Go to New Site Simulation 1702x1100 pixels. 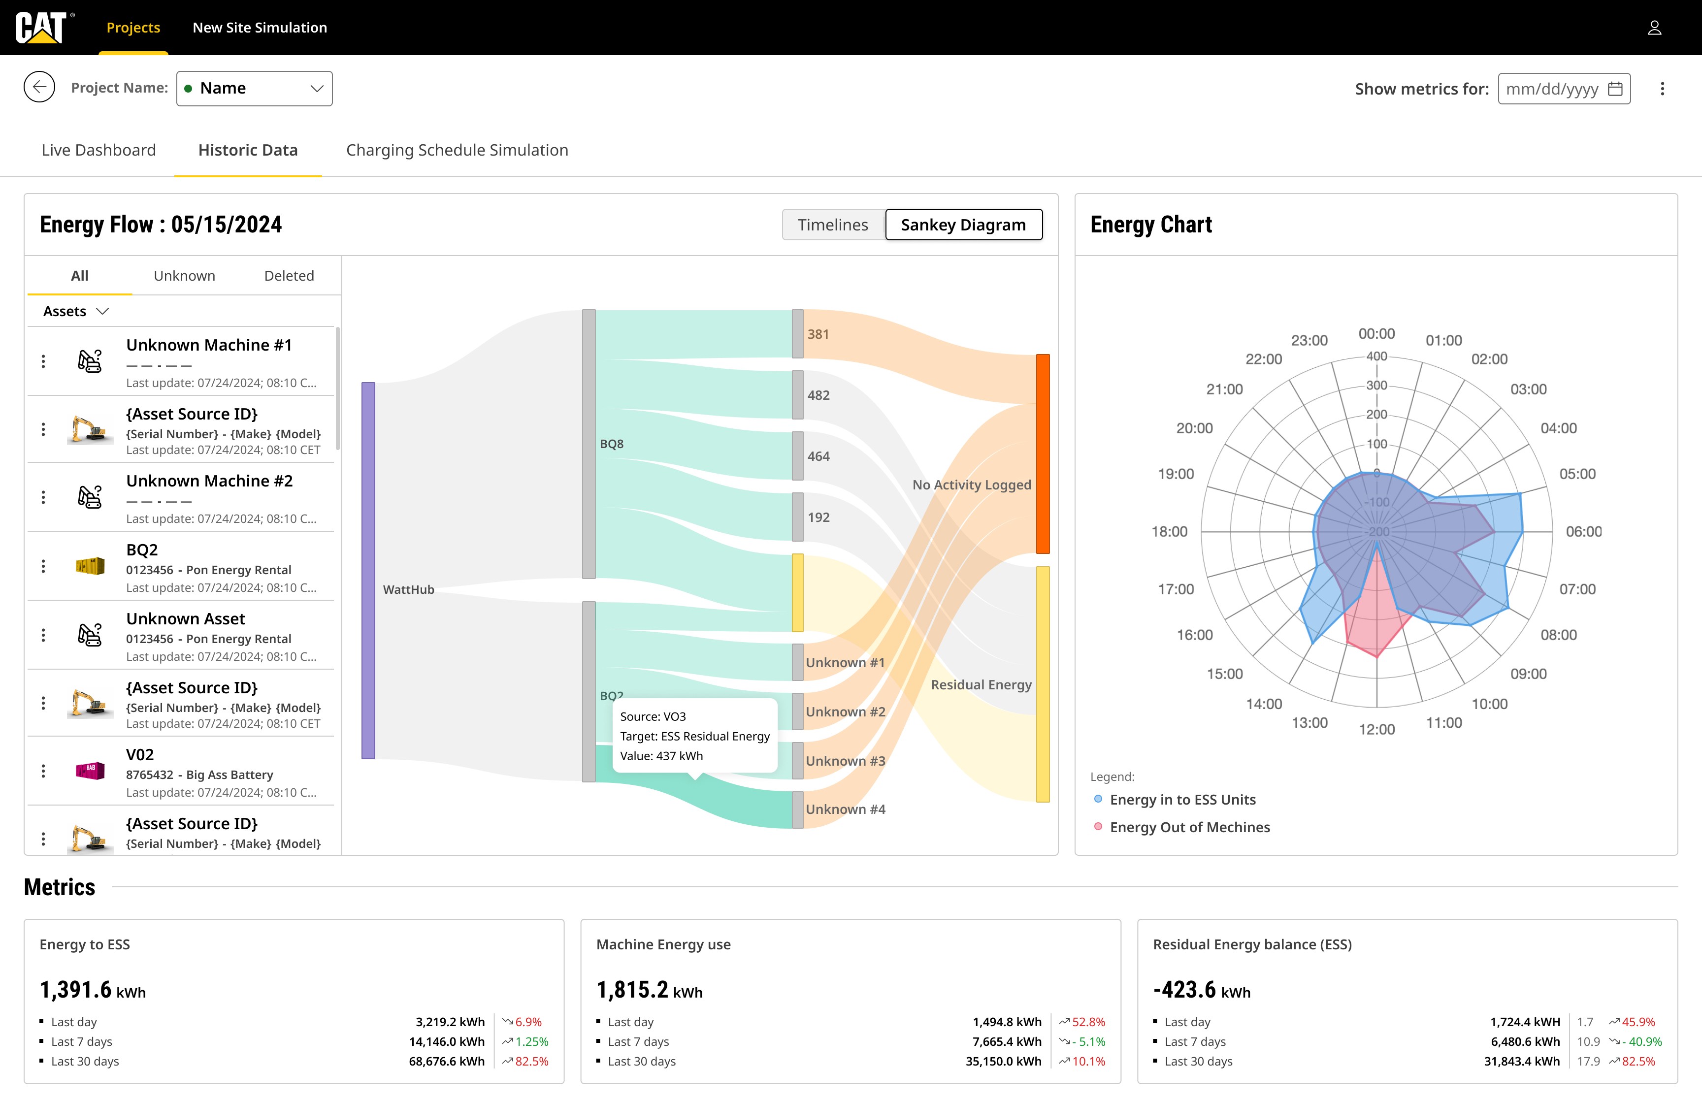click(x=260, y=28)
